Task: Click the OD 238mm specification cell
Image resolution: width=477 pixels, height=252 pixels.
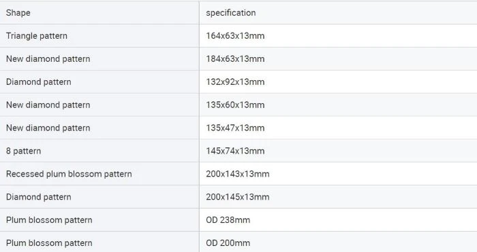Action: 338,220
